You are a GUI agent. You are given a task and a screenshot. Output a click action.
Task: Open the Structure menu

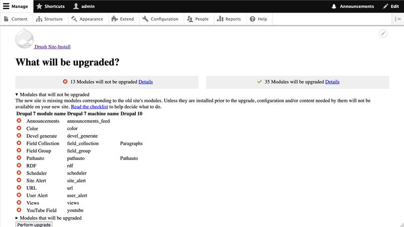pos(49,19)
